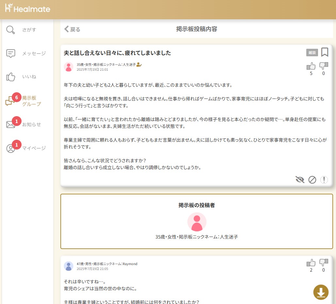This screenshot has width=336, height=304.
Task: Like Raymond's reply
Action: click(311, 263)
